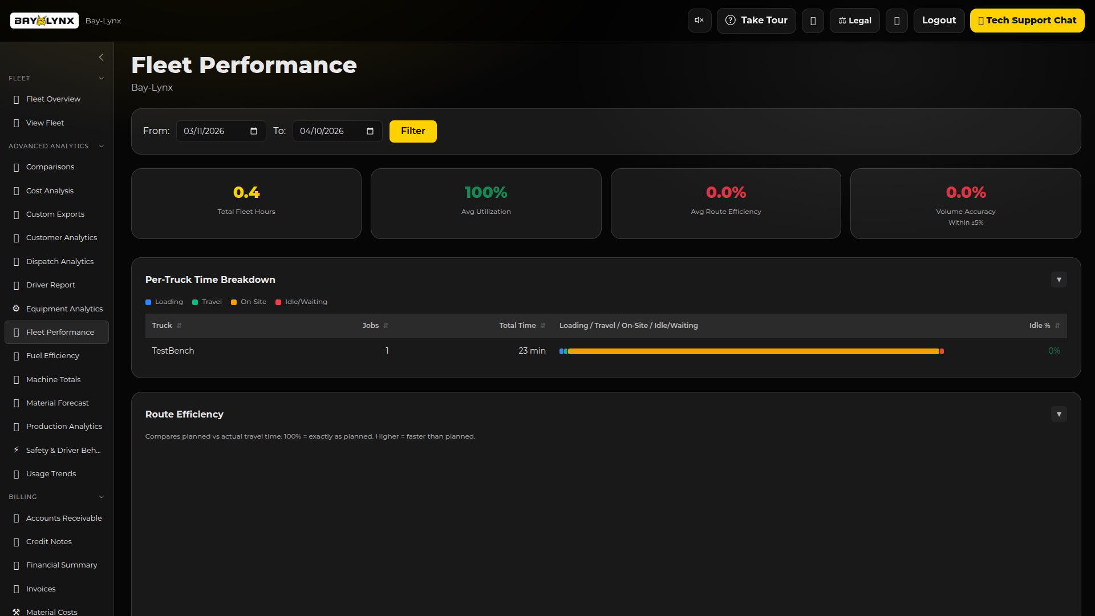Collapse the FLEET section chevron

click(x=102, y=78)
